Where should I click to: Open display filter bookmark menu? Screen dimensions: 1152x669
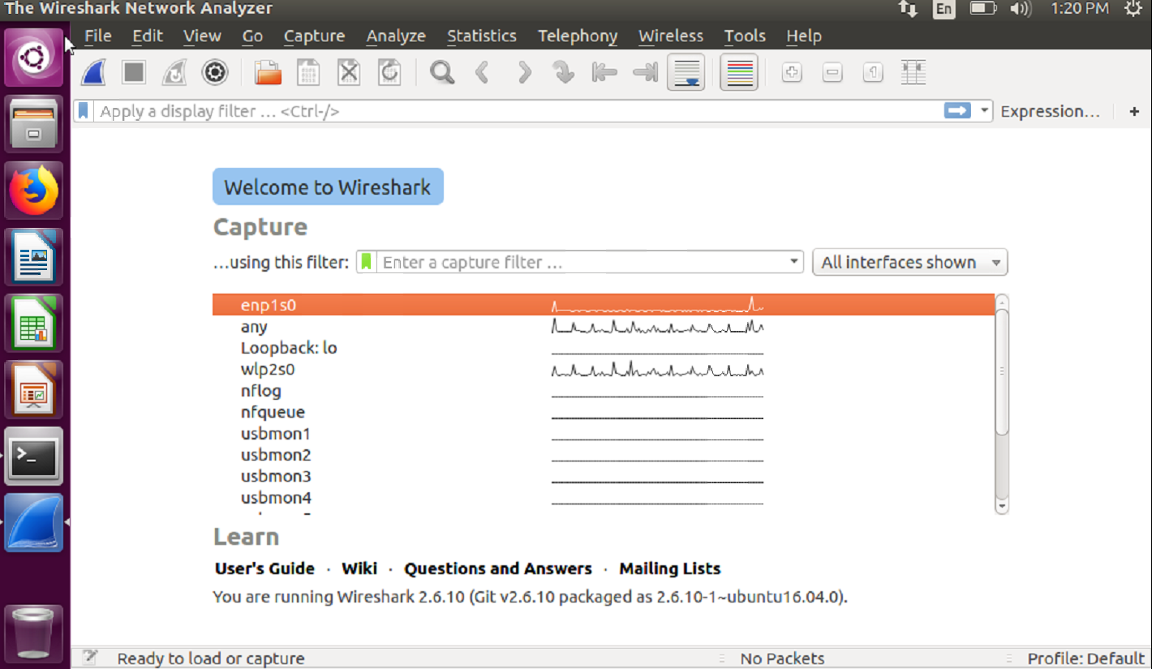point(84,111)
